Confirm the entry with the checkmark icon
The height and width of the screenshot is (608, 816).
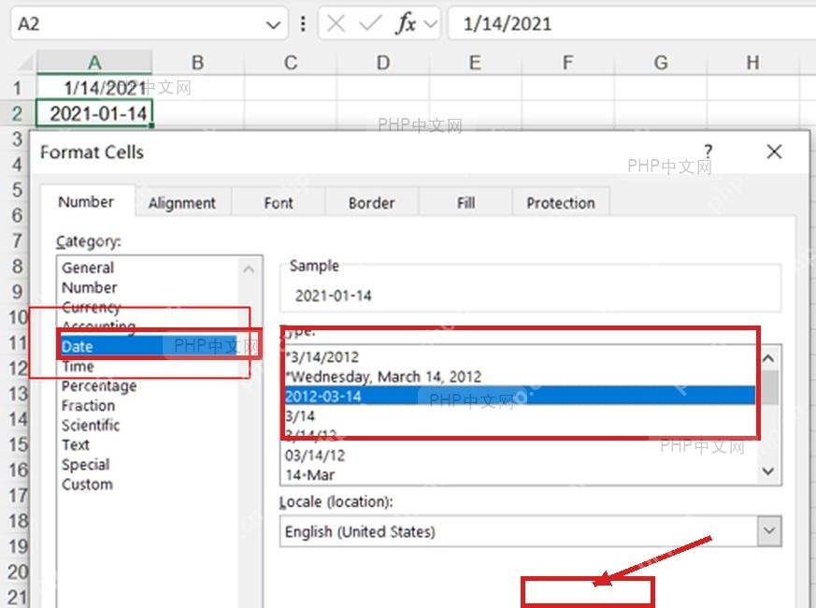(x=370, y=23)
